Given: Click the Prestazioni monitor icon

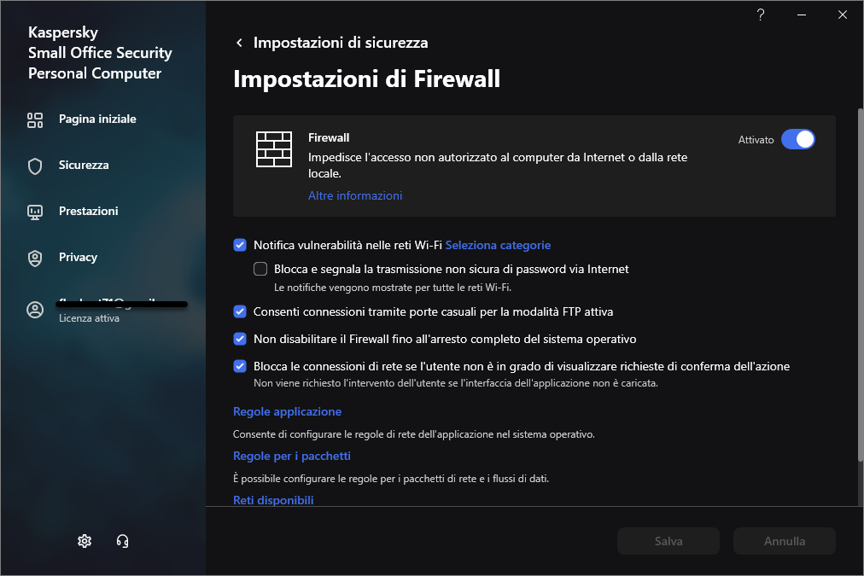Looking at the screenshot, I should tap(35, 212).
